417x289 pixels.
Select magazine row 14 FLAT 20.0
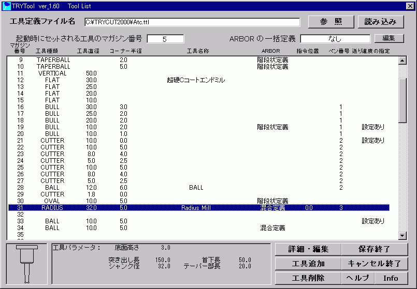[x=199, y=94]
